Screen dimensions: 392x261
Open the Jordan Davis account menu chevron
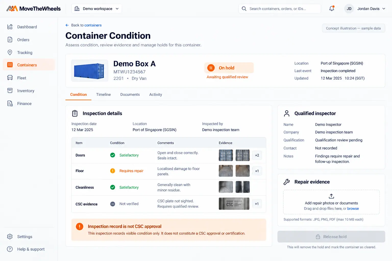tap(384, 9)
